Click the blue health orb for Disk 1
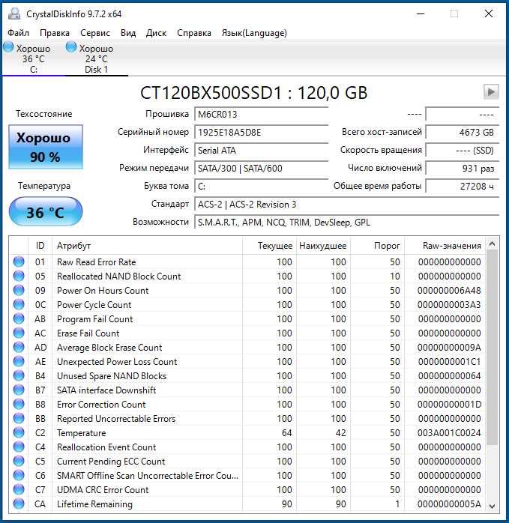Viewport: 509px width, 523px height. pos(71,47)
